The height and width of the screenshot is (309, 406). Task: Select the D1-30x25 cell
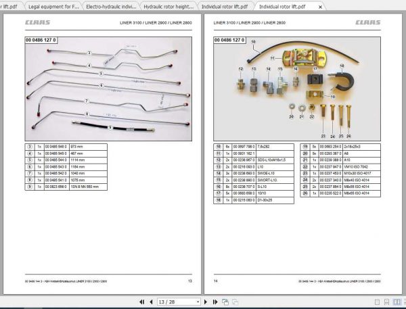pyautogui.click(x=275, y=200)
